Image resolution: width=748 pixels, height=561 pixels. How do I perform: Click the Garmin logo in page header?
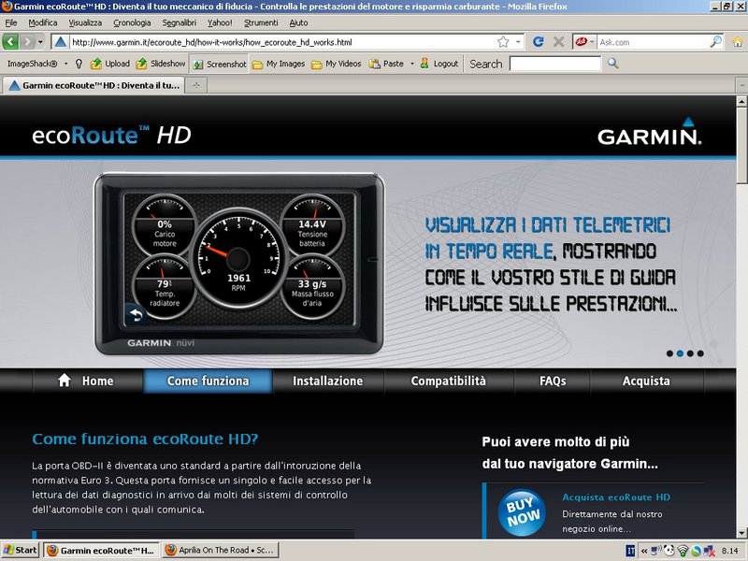click(649, 131)
